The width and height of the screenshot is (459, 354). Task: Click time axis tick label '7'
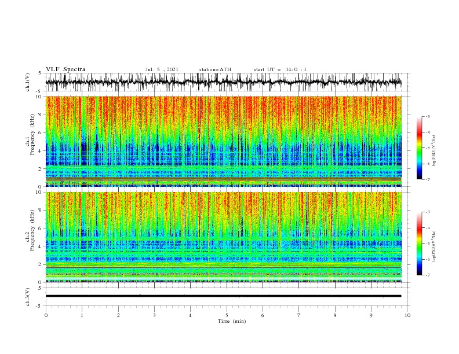point(299,315)
